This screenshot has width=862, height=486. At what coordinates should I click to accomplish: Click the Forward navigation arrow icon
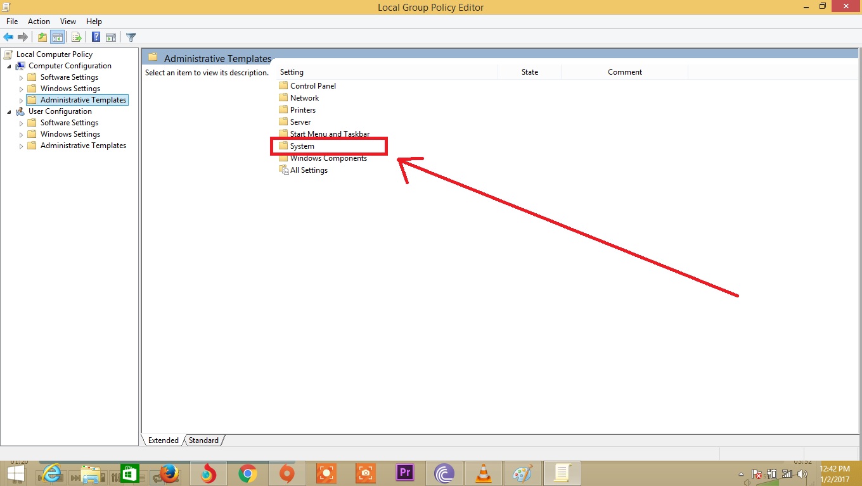pyautogui.click(x=23, y=37)
